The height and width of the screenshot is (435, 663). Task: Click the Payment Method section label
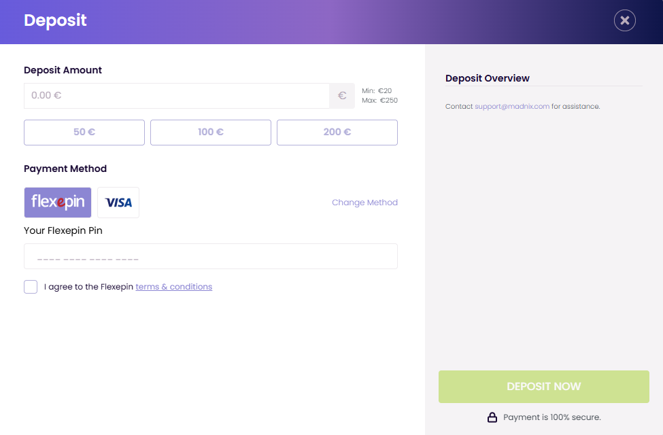[x=65, y=169]
